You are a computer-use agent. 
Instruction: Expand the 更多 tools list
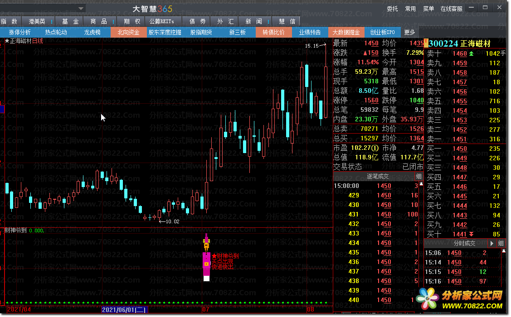[409, 32]
